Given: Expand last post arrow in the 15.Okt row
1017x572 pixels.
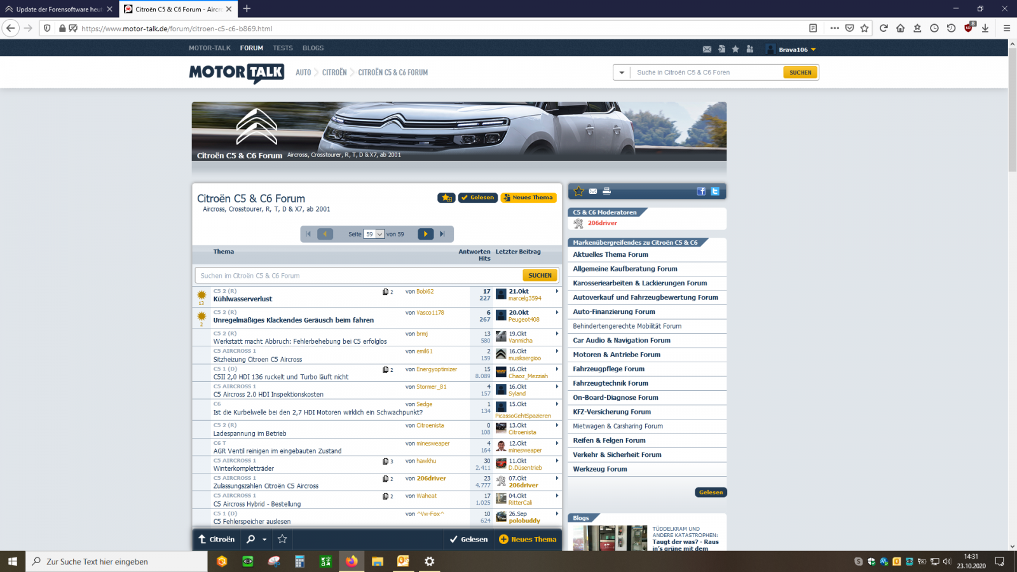Looking at the screenshot, I should pos(557,404).
